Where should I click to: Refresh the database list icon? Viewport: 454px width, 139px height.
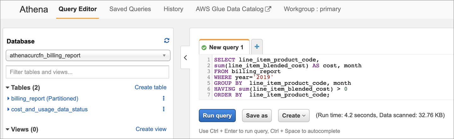(167, 41)
